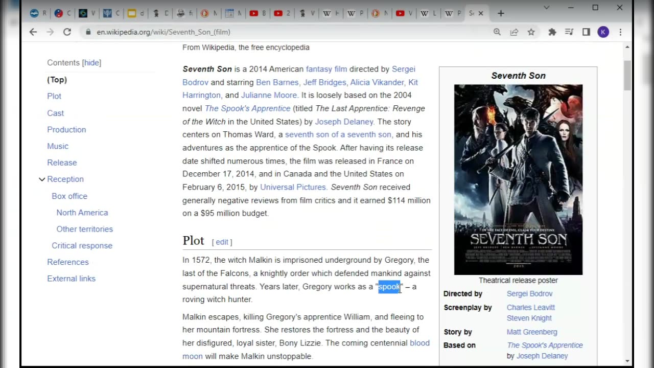
Task: Edit the Plot section
Action: point(222,242)
